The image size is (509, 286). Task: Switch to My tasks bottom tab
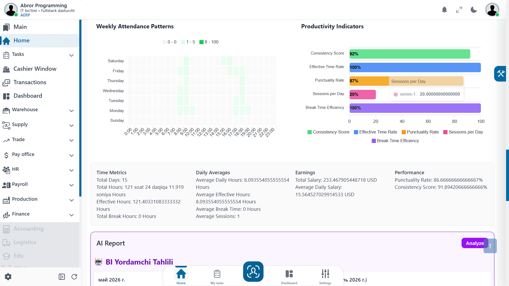pyautogui.click(x=217, y=277)
